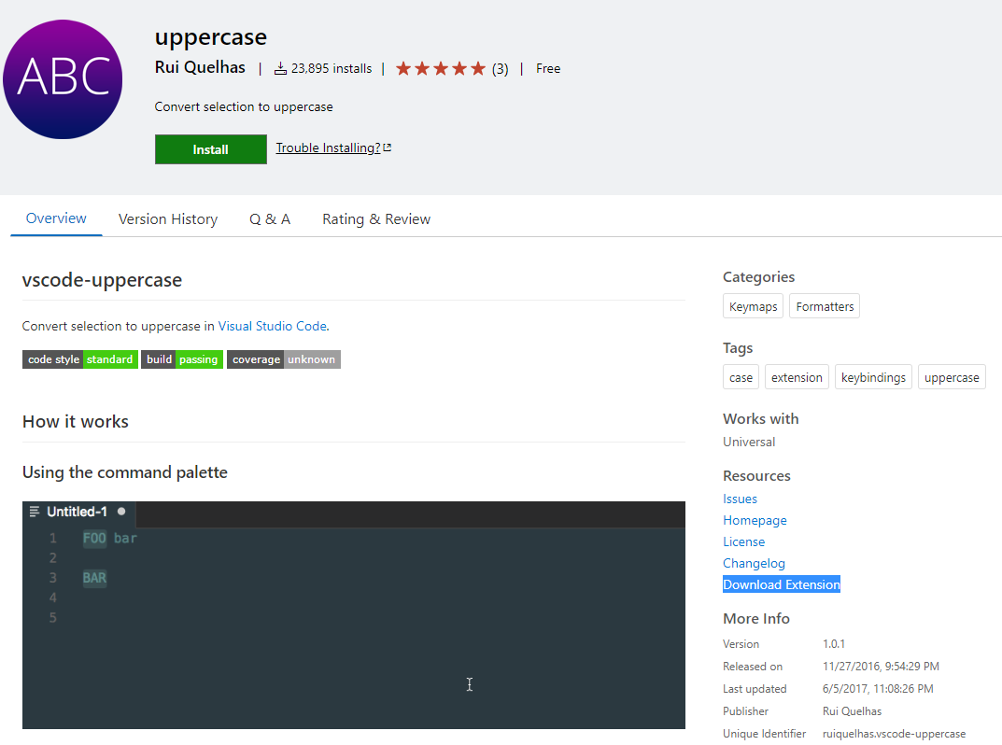Screen dimensions: 1002x745
Task: Click the 23,895 installs text
Action: tap(331, 68)
